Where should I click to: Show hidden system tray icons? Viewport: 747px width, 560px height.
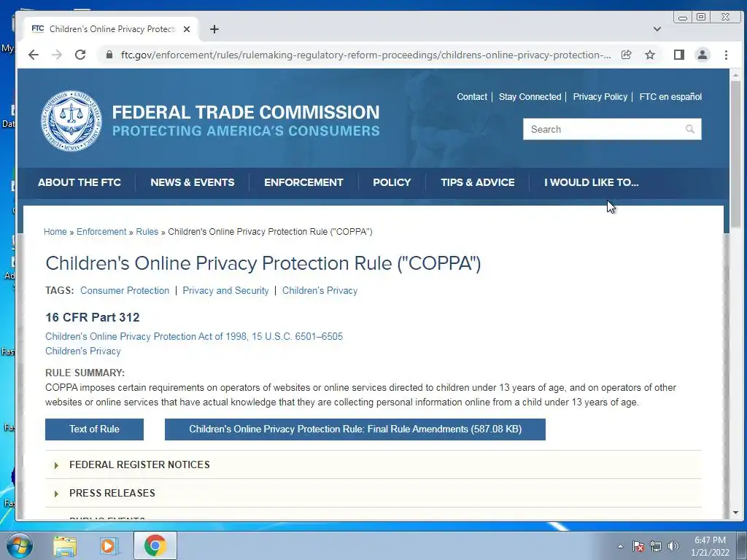pyautogui.click(x=620, y=546)
